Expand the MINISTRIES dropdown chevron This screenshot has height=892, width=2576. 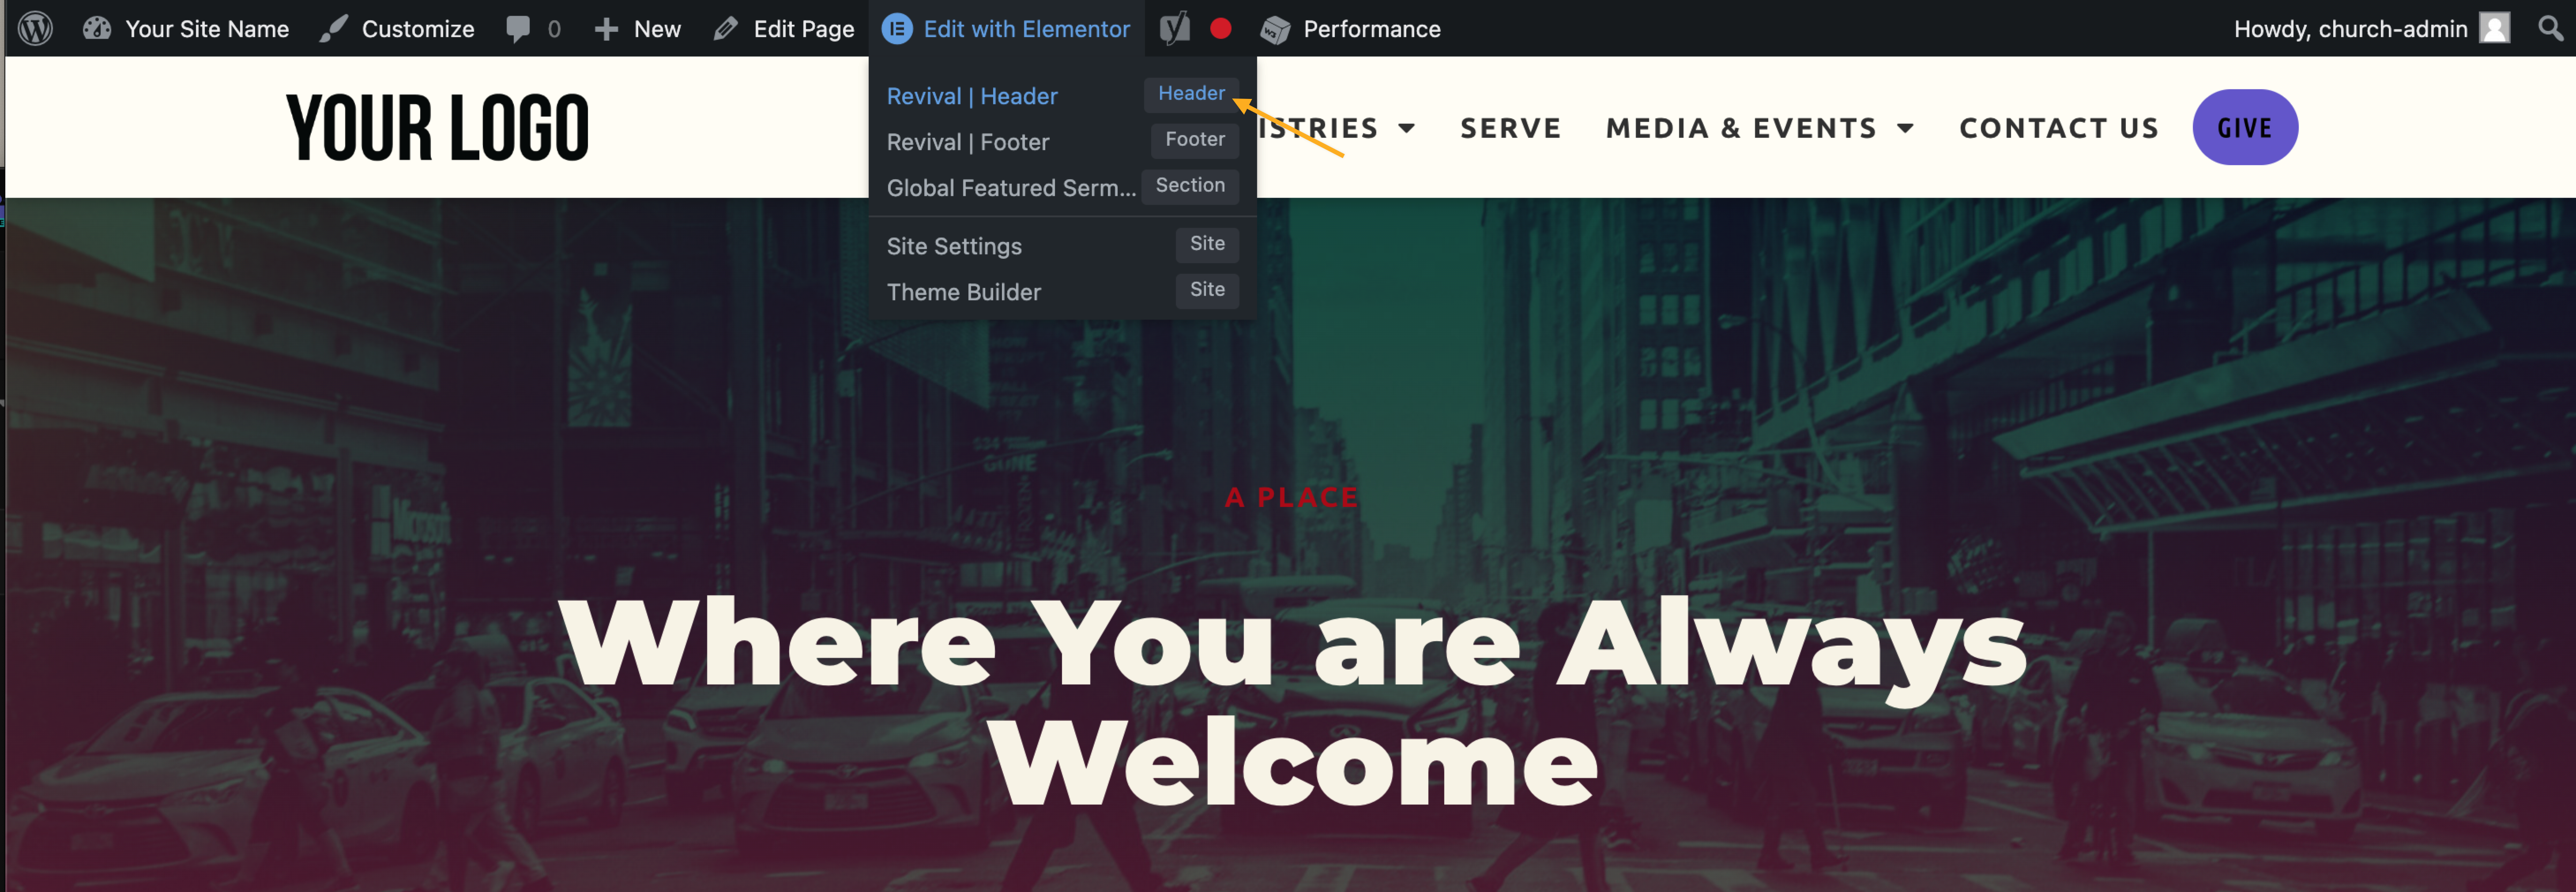tap(1408, 128)
